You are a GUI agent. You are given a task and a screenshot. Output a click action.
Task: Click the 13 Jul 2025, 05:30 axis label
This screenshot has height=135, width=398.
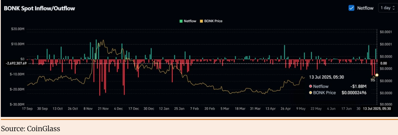pos(377,109)
